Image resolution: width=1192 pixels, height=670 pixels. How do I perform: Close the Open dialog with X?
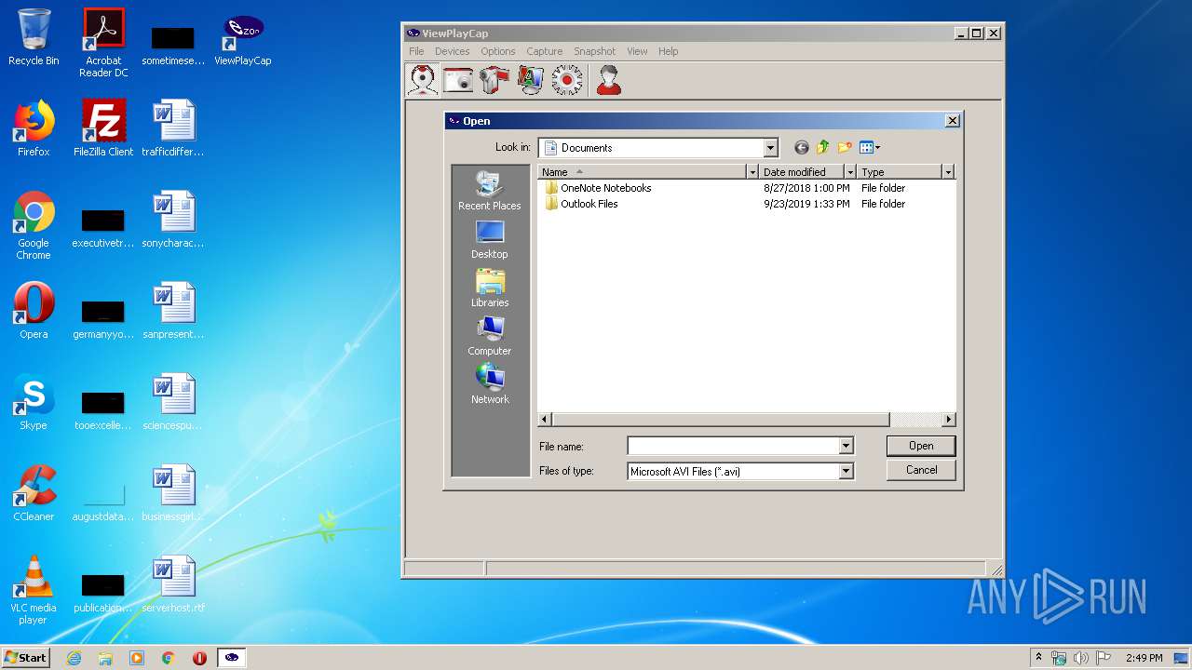pos(952,121)
